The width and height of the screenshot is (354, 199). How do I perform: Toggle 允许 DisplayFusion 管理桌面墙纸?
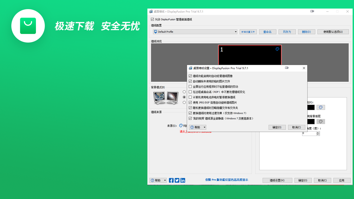(152, 19)
